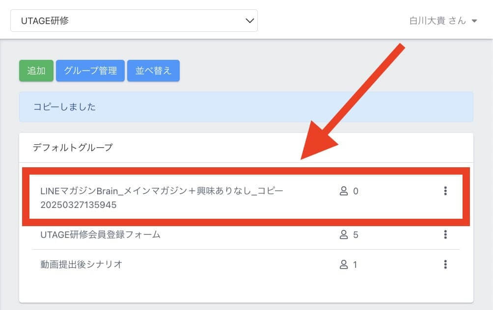Image resolution: width=493 pixels, height=310 pixels.
Task: Open the 動画提出後シナリオ scenario
Action: pos(81,264)
